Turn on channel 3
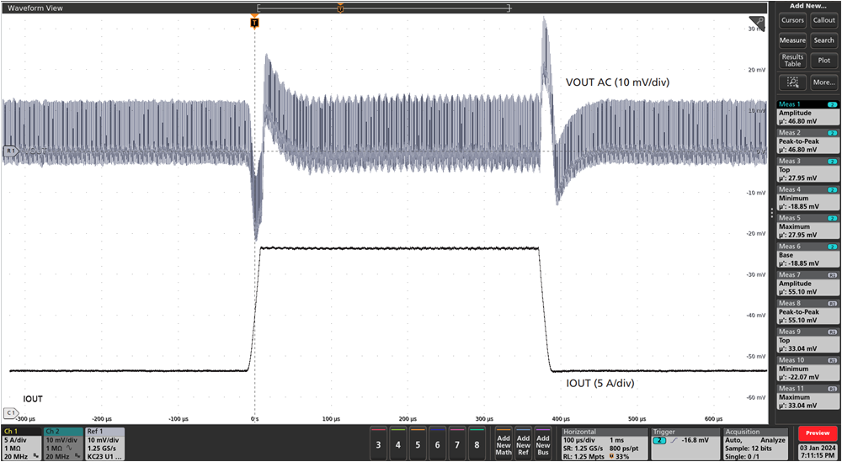842x462 pixels. coord(379,443)
